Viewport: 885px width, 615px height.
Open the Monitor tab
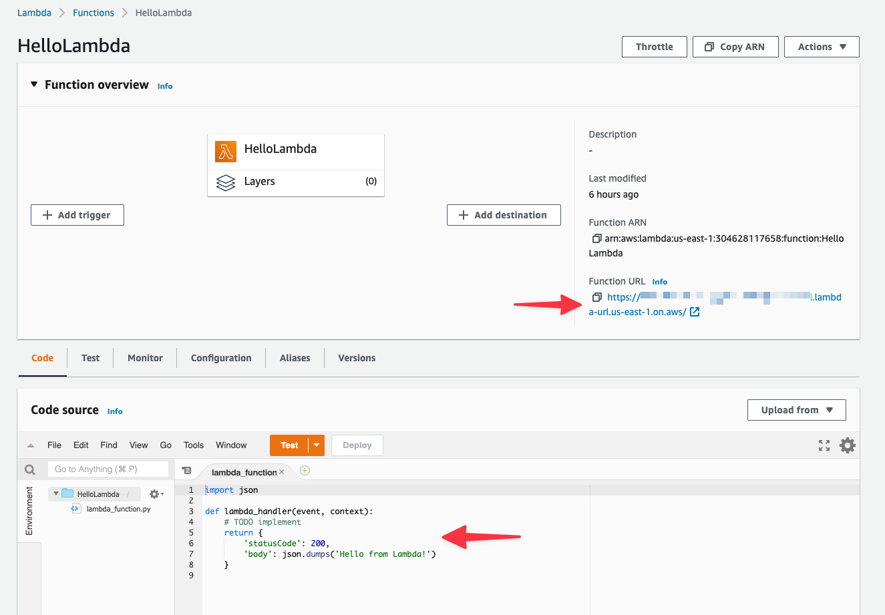click(145, 358)
